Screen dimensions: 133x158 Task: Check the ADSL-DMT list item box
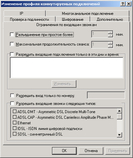point(14,111)
